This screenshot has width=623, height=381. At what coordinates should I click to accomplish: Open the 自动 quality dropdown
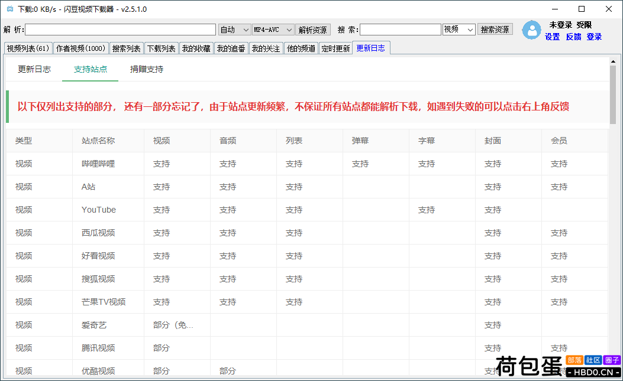[234, 30]
